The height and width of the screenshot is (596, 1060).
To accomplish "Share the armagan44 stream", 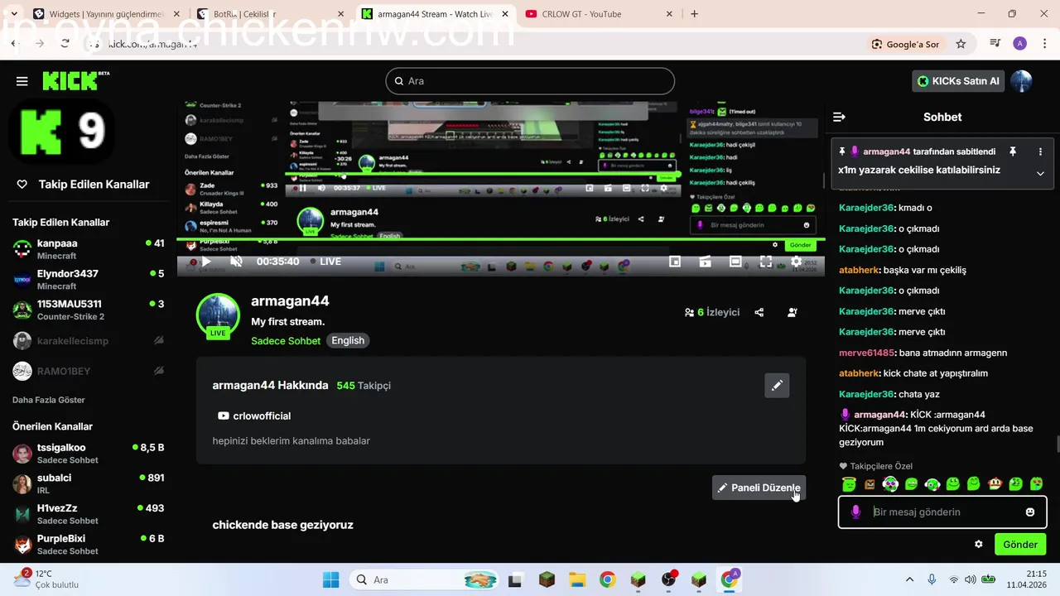I will [x=759, y=312].
